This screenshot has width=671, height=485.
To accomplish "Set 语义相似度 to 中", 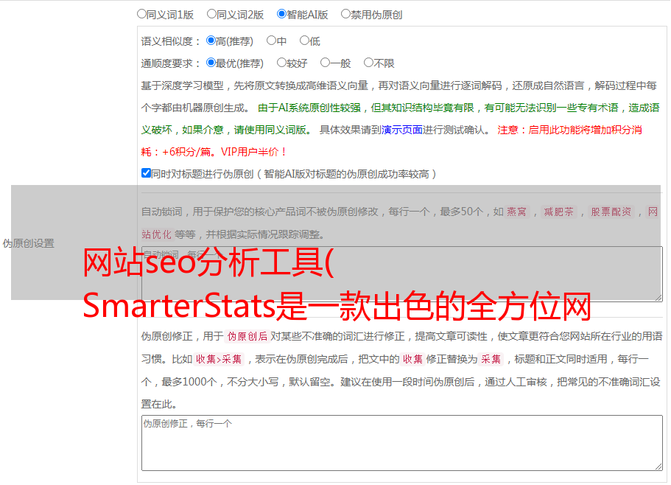I will click(x=271, y=41).
